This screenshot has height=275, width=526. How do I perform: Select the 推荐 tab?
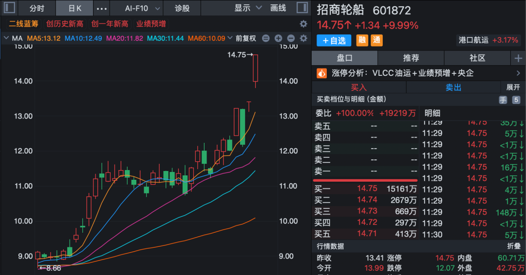(411, 58)
